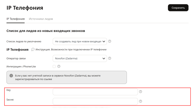Switch to the Источники лидов tab
The height and width of the screenshot is (110, 195).
pos(41,19)
